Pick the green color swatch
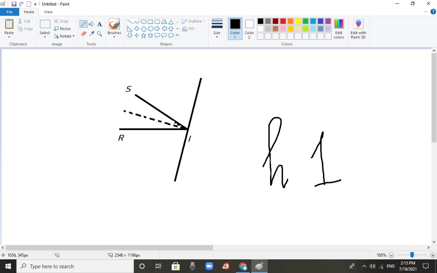Viewport: 437px width, 273px height. tap(306, 21)
